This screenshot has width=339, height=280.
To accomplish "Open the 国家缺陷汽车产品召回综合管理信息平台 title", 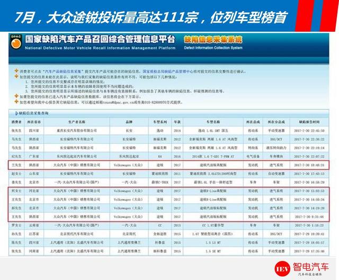I will tap(100, 39).
